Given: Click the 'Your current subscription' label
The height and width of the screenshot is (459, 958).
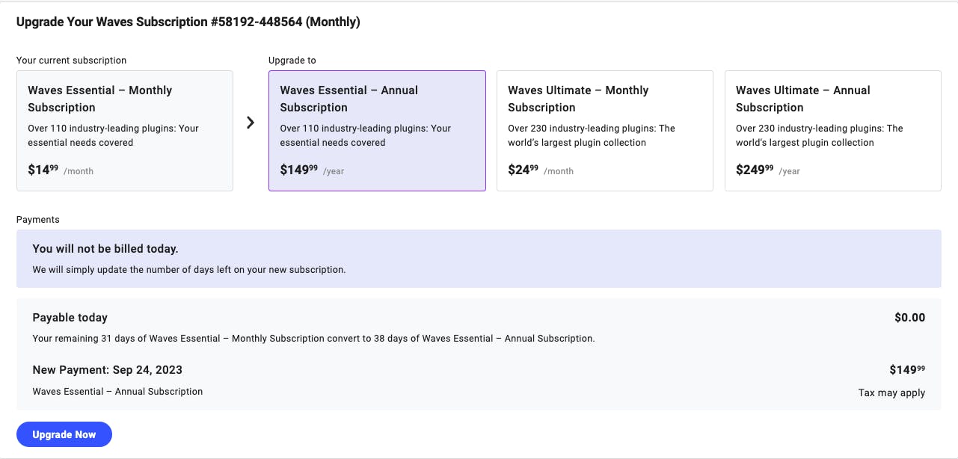Looking at the screenshot, I should coord(72,60).
